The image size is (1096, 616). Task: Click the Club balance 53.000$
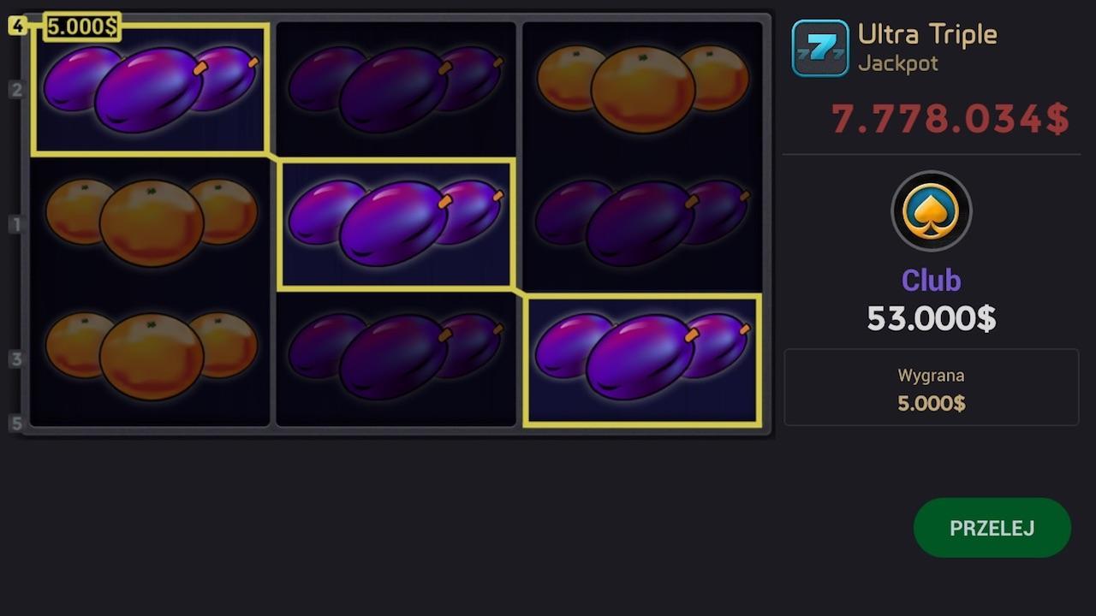tap(932, 318)
